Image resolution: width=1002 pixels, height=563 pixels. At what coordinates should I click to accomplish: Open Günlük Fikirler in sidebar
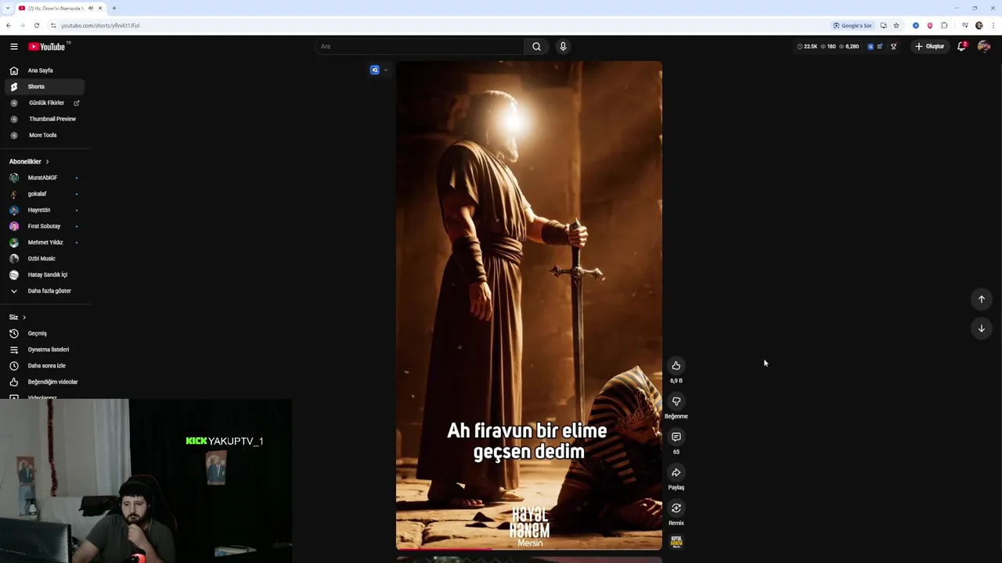click(43, 103)
